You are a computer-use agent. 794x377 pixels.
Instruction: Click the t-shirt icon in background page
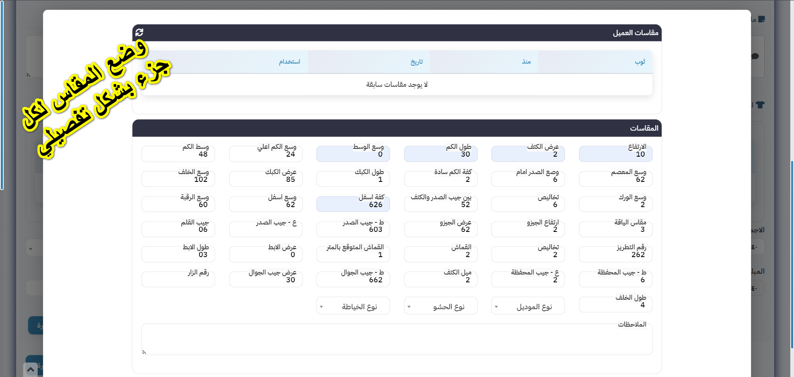[x=760, y=105]
